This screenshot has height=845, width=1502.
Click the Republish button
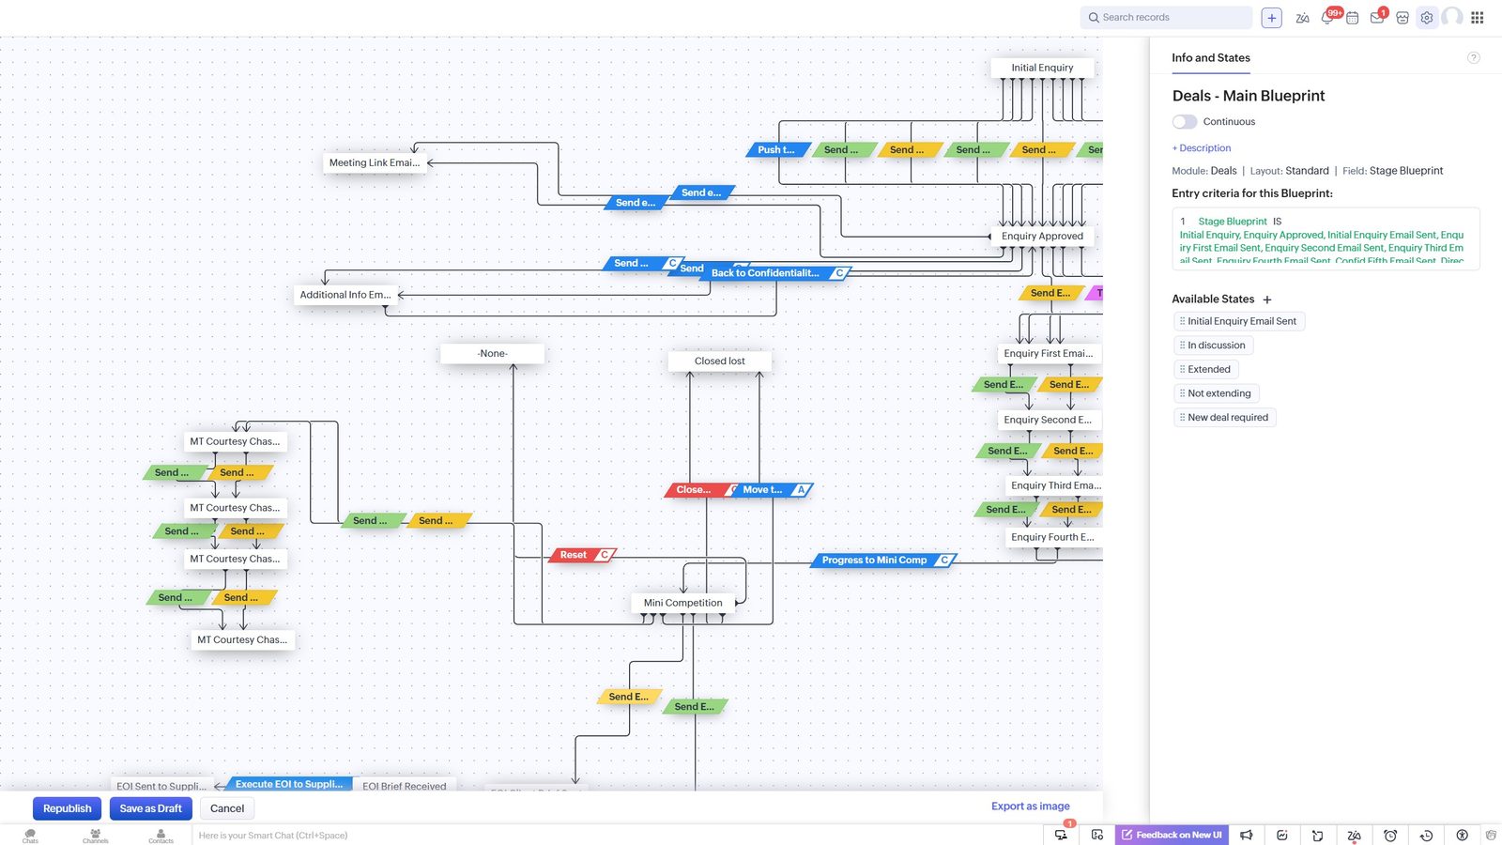point(68,808)
